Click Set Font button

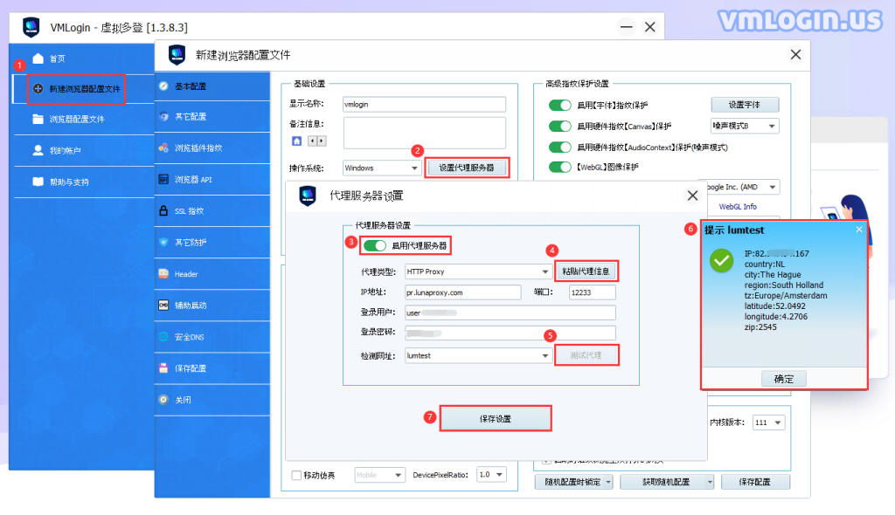745,105
